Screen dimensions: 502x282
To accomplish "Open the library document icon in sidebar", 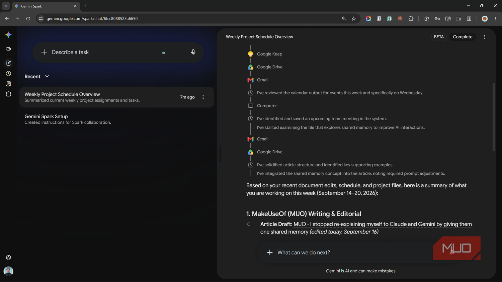I will 8,84.
